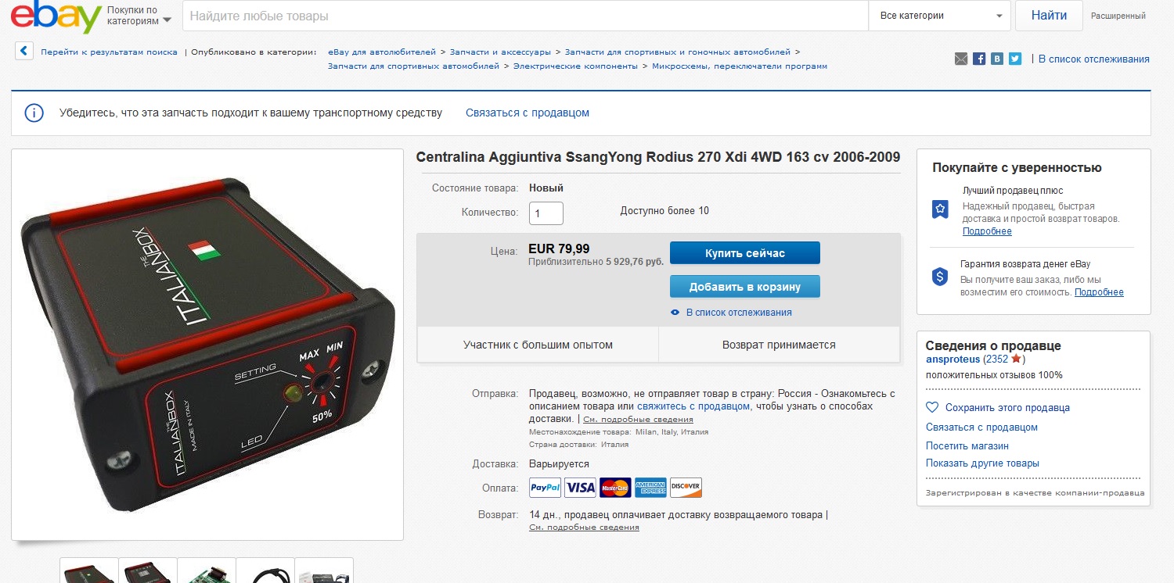Click the 'Найти' search button
1174x583 pixels.
1049,16
